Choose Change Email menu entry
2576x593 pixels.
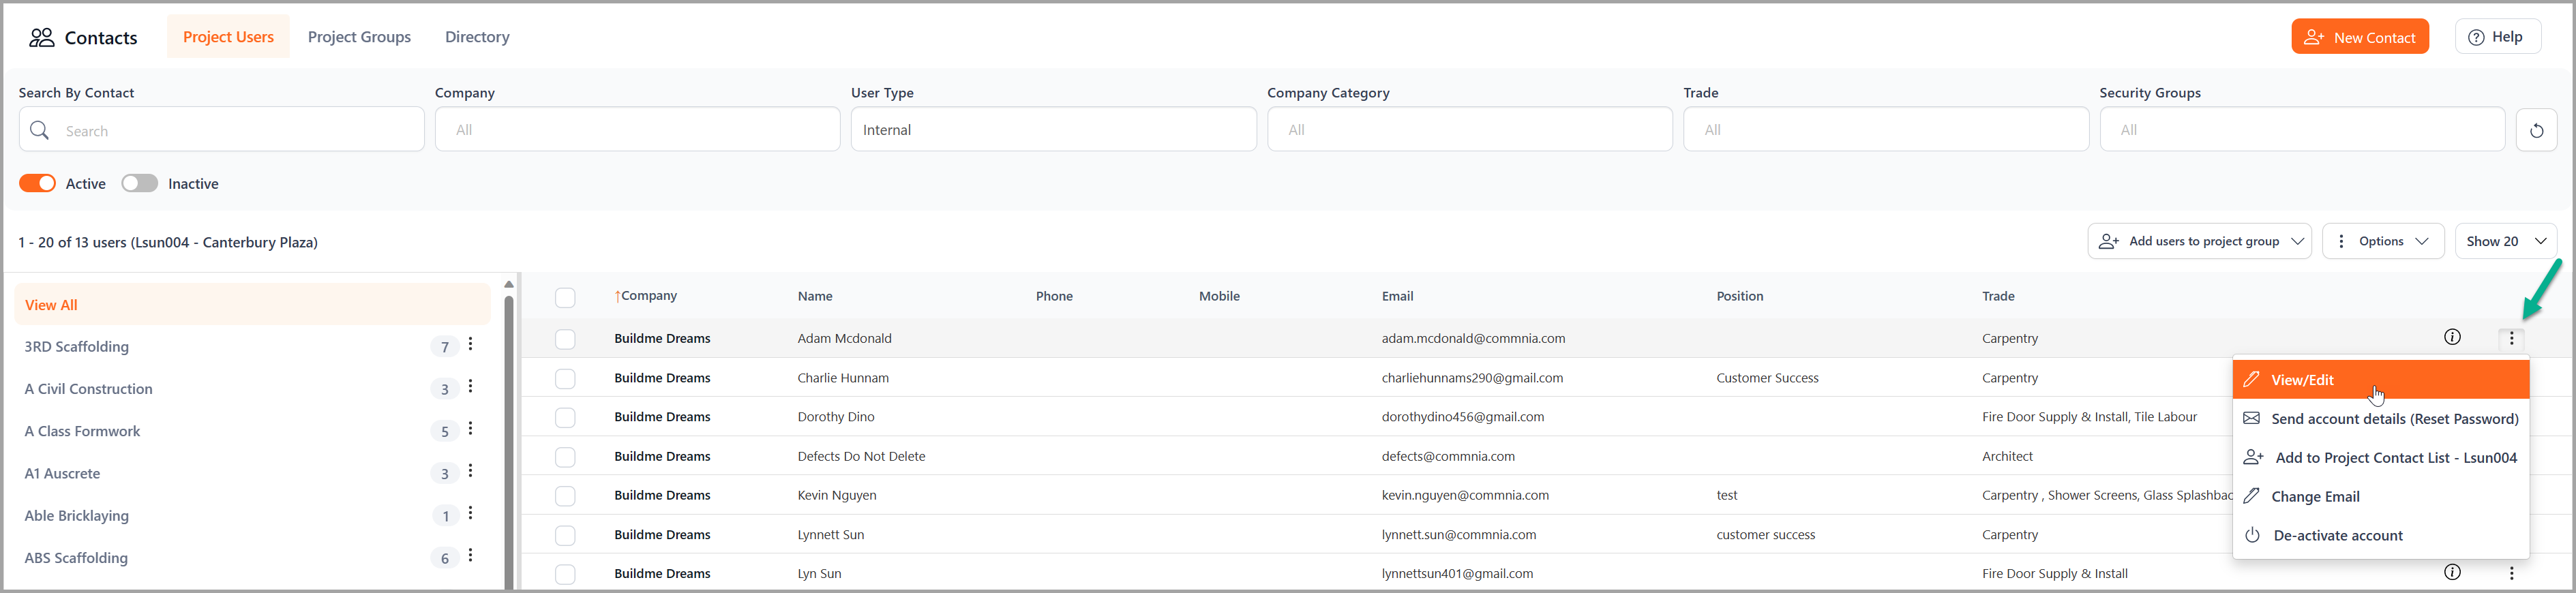tap(2380, 496)
